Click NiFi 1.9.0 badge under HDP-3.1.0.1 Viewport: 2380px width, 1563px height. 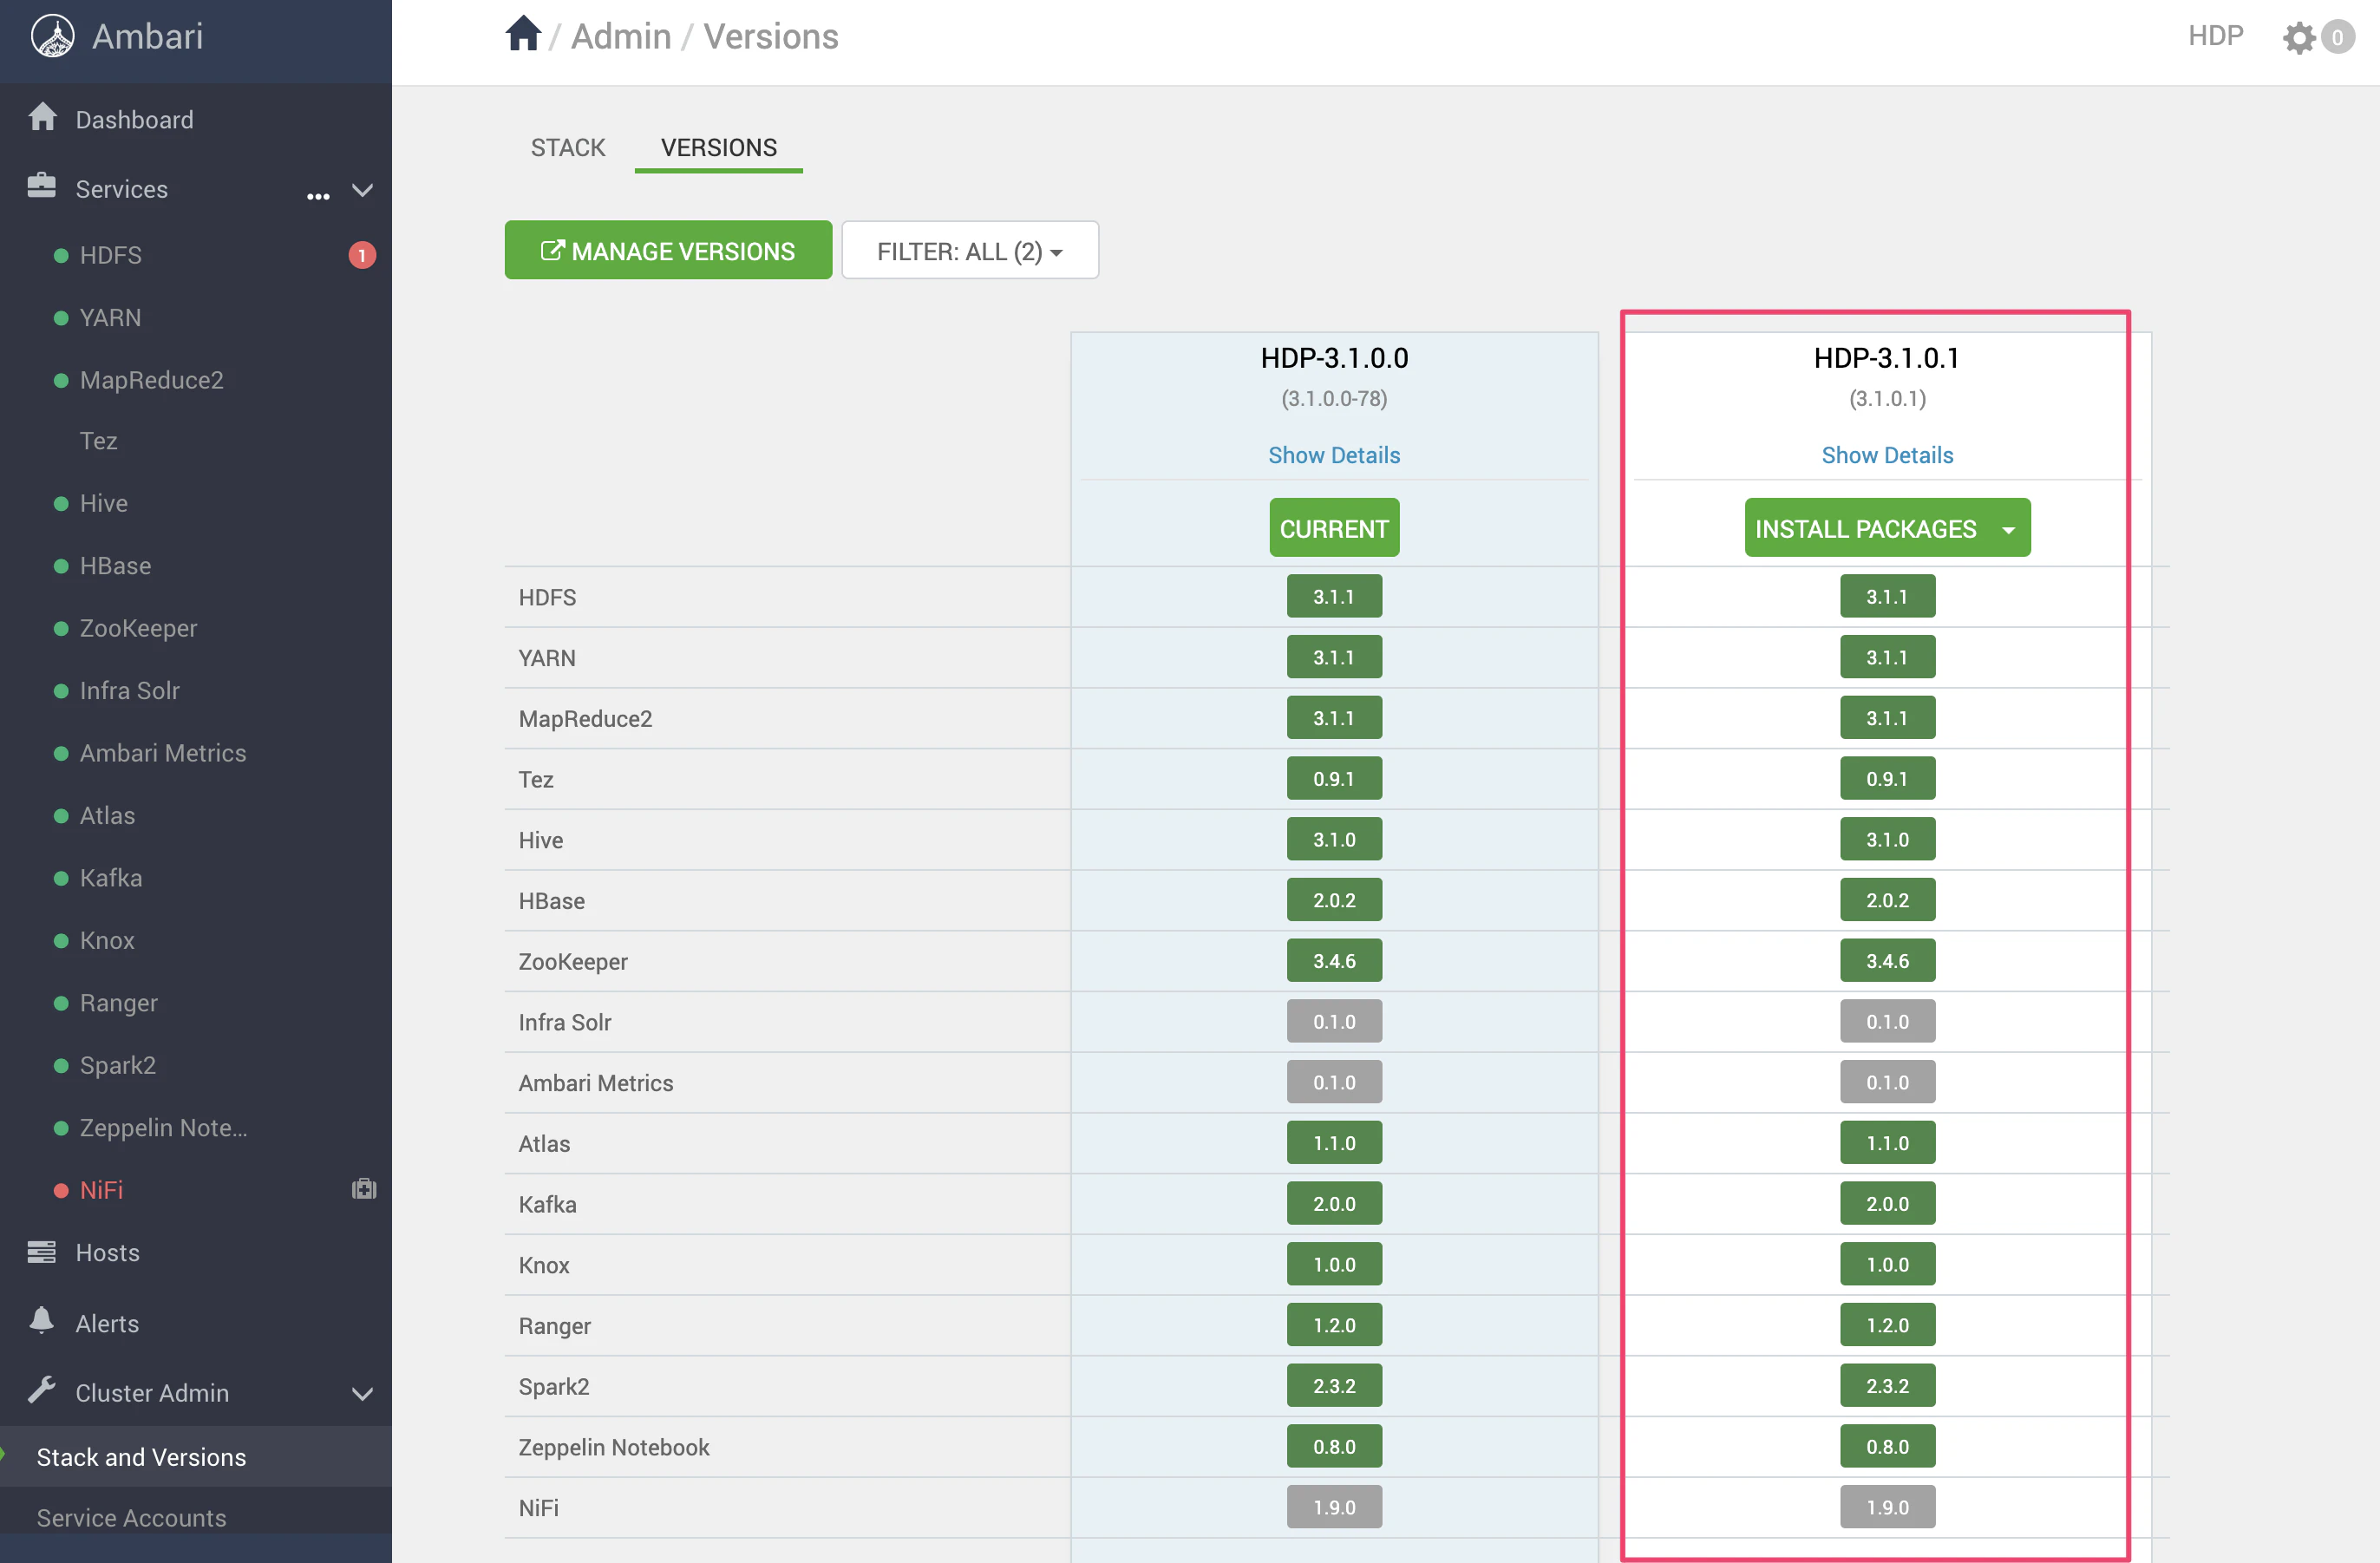tap(1887, 1507)
